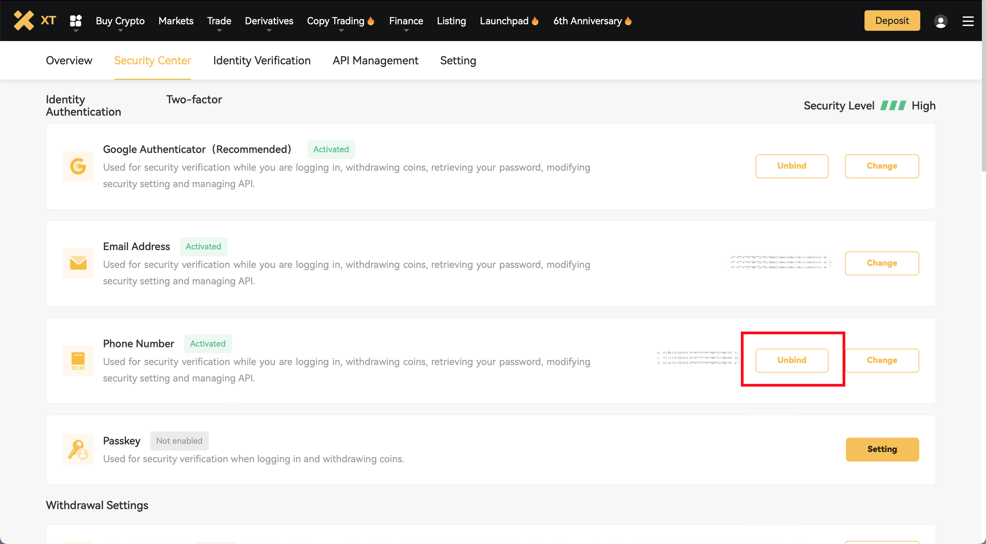Click the Email Address envelope icon
986x544 pixels.
(x=78, y=263)
